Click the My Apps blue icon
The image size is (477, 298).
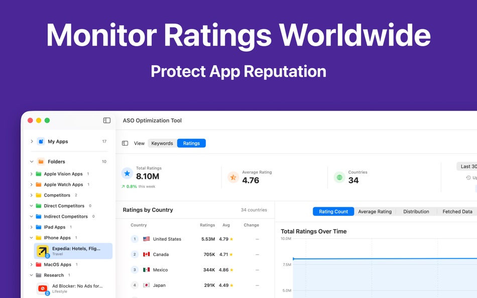click(41, 141)
